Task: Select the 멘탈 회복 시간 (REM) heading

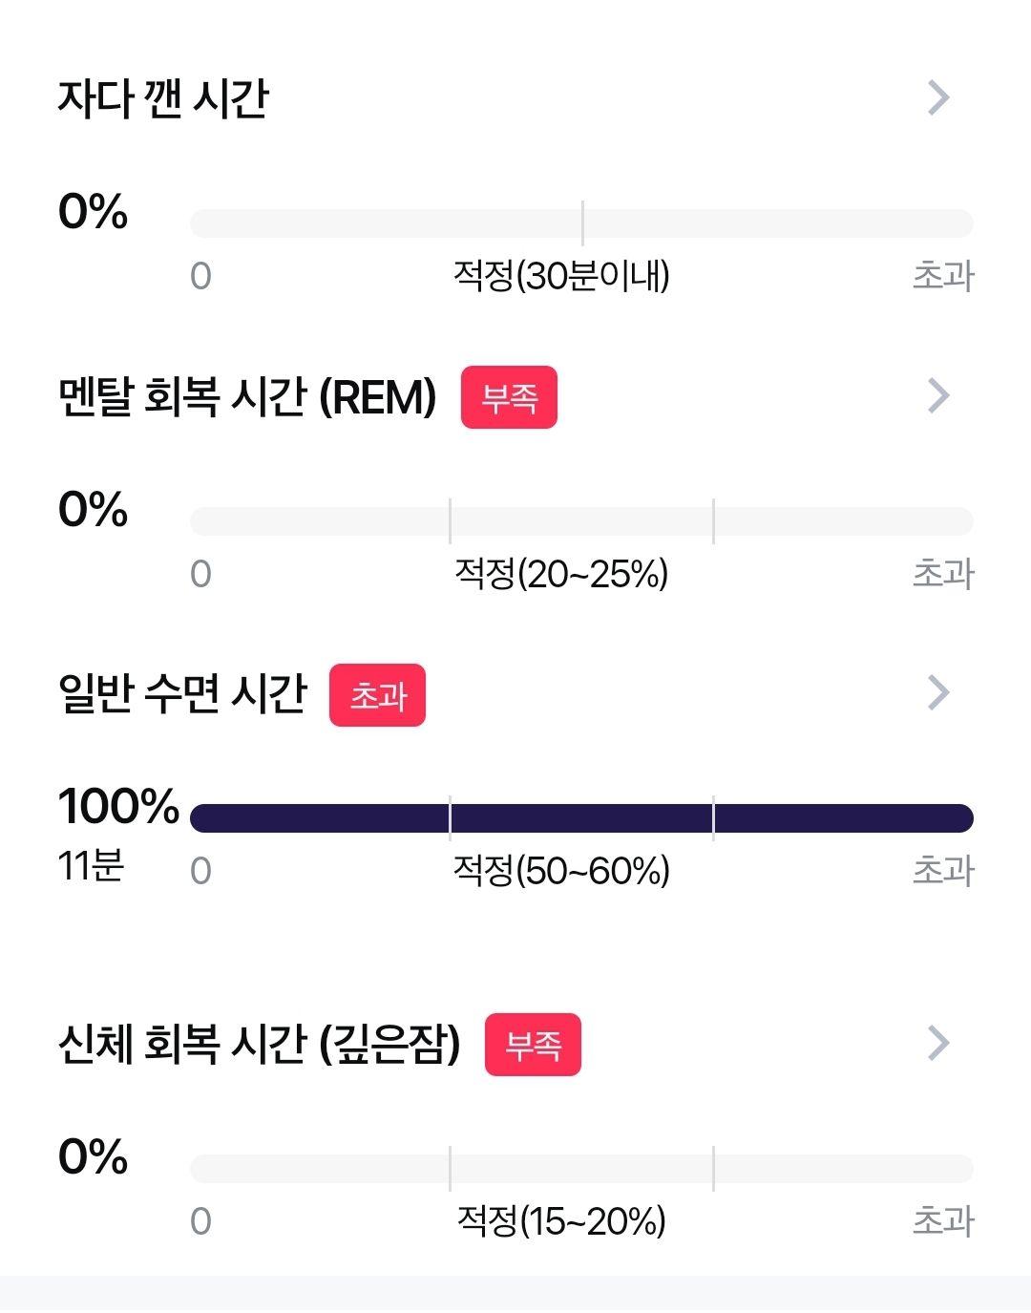Action: [247, 396]
